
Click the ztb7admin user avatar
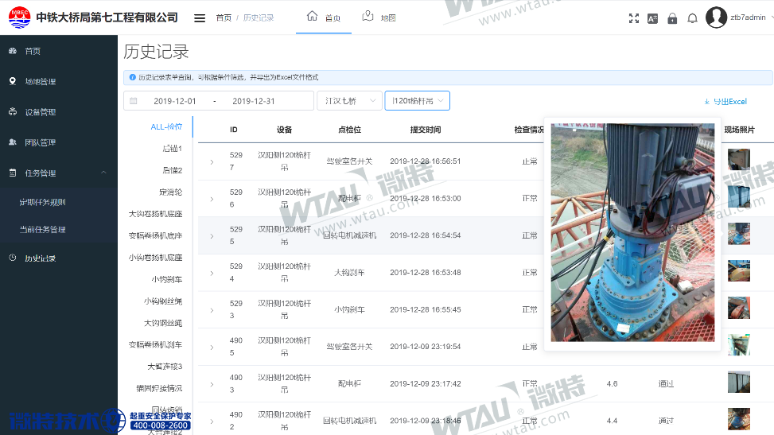(716, 17)
